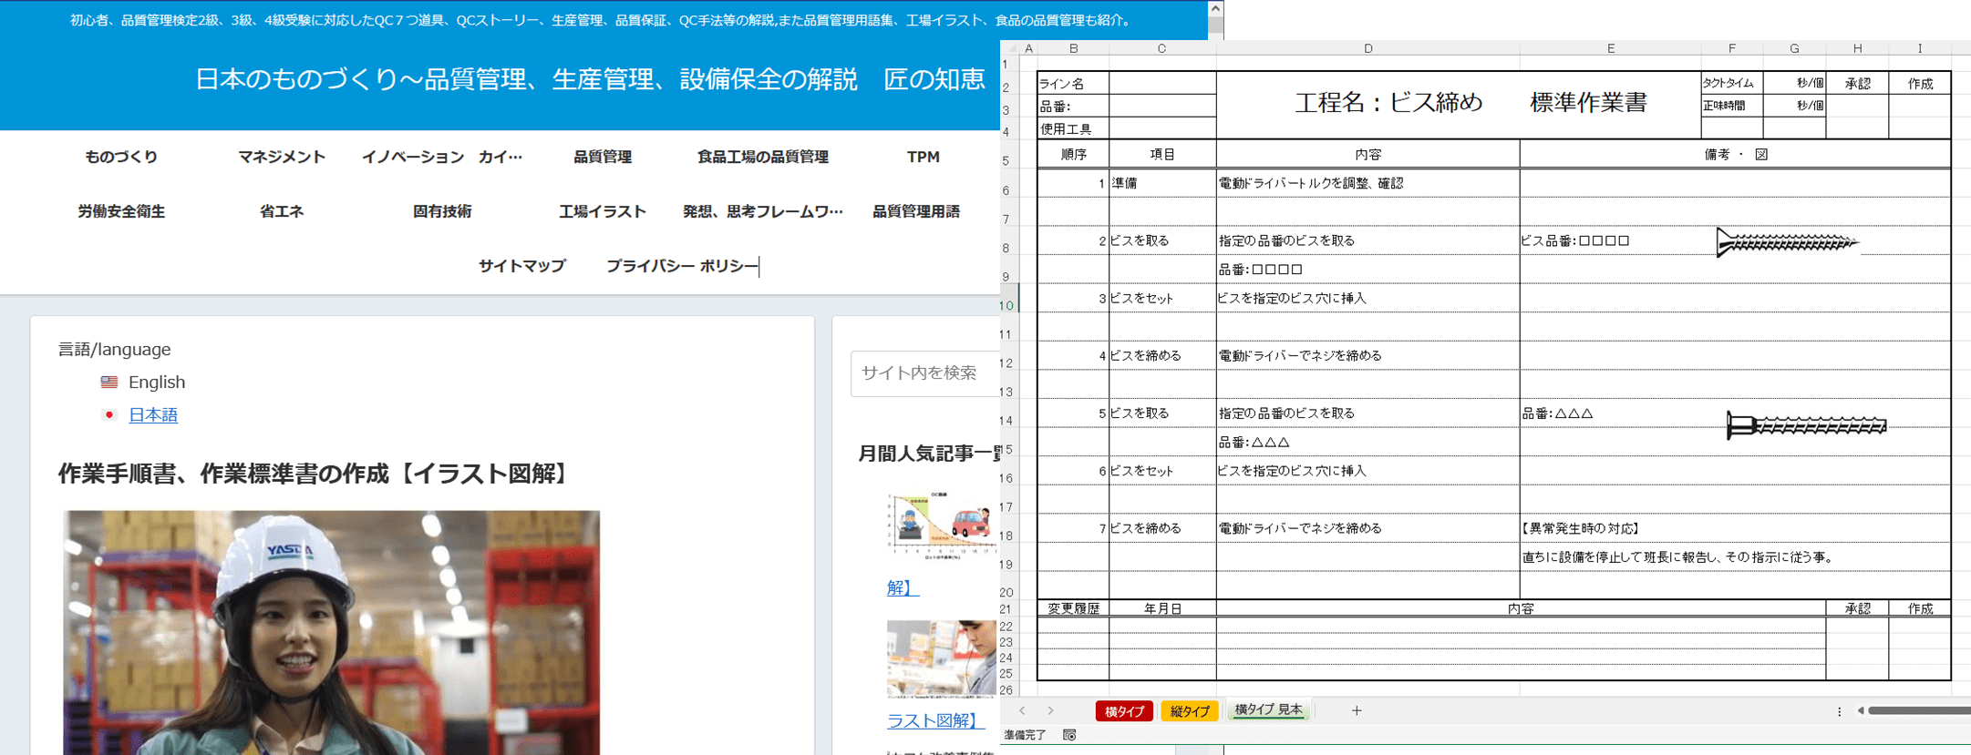Select the 横タイプ 見本 sheet tab
Viewport: 1971px width, 755px height.
tap(1268, 710)
